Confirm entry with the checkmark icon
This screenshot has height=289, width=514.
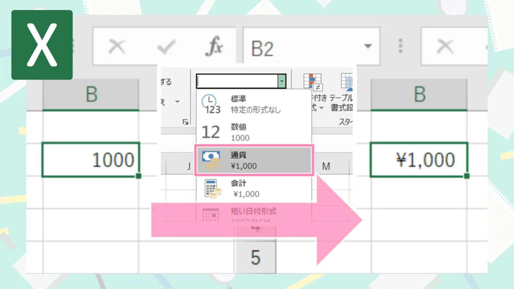coord(166,47)
